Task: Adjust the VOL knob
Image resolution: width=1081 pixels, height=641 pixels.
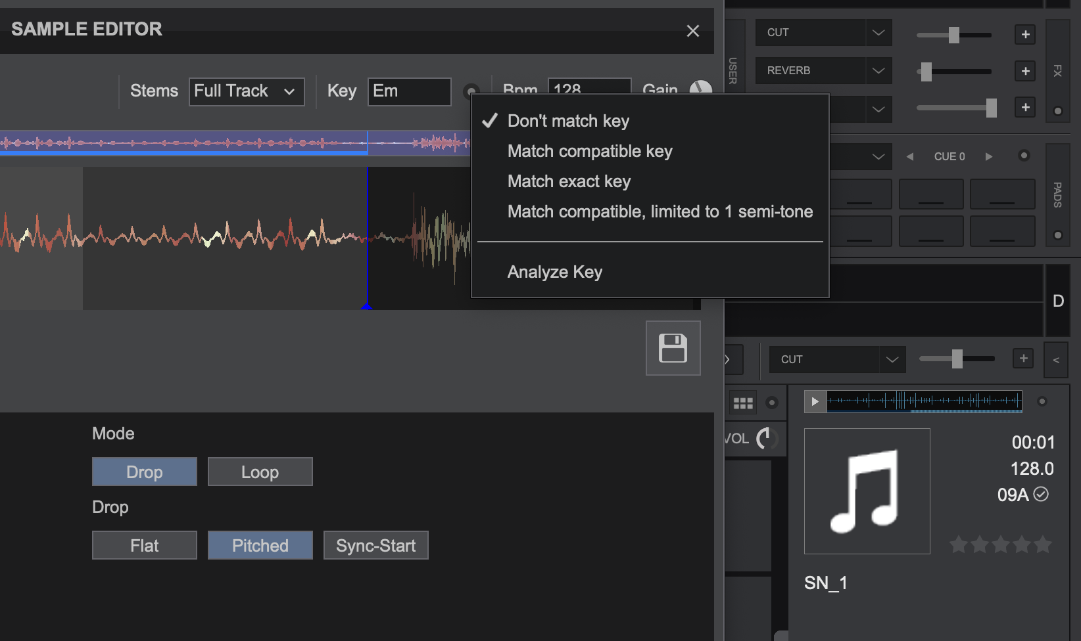Action: [x=767, y=438]
